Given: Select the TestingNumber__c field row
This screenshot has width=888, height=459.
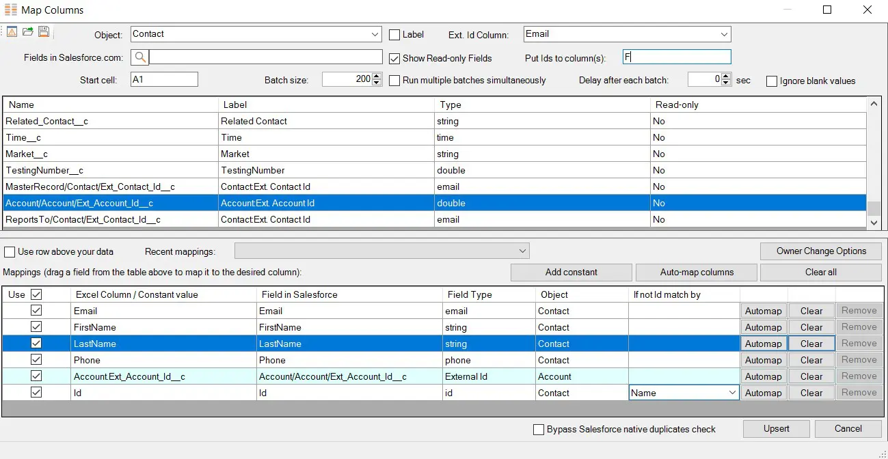Looking at the screenshot, I should tap(435, 170).
